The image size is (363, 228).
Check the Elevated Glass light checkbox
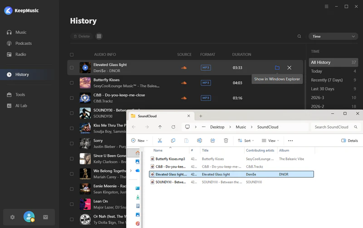click(x=72, y=68)
